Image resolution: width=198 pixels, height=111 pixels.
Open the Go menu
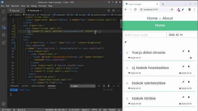(x=28, y=6)
